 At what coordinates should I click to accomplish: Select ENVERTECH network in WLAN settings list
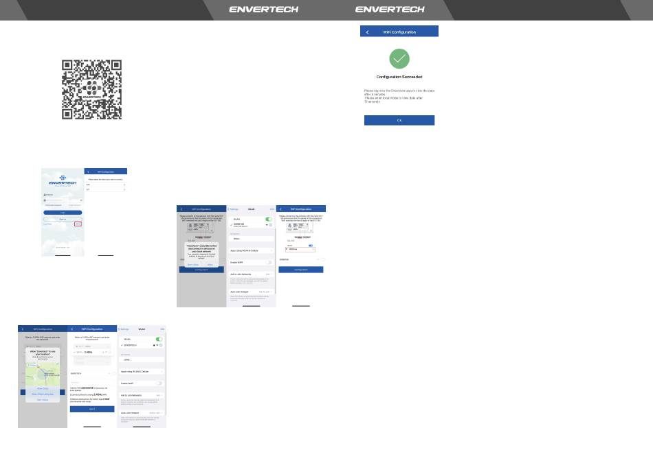click(x=142, y=345)
